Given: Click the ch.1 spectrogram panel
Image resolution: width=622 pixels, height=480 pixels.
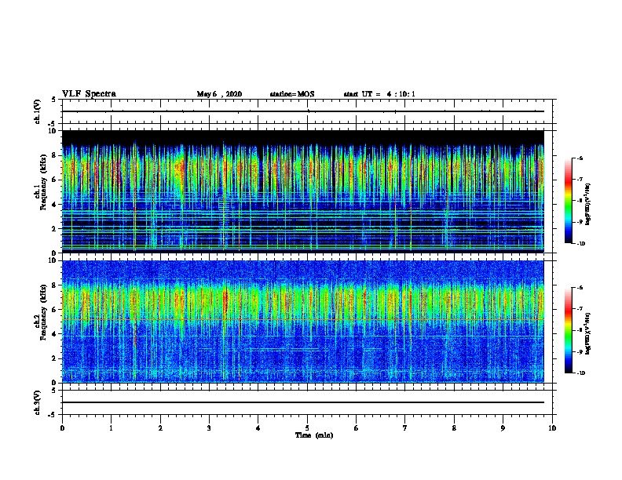Looking at the screenshot, I should [x=303, y=191].
